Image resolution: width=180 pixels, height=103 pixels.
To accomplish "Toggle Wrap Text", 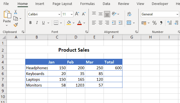I will (129, 14).
